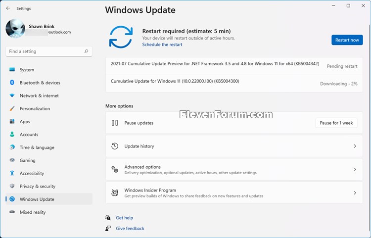Click the Give feedback icon
The width and height of the screenshot is (371, 238).
108,228
